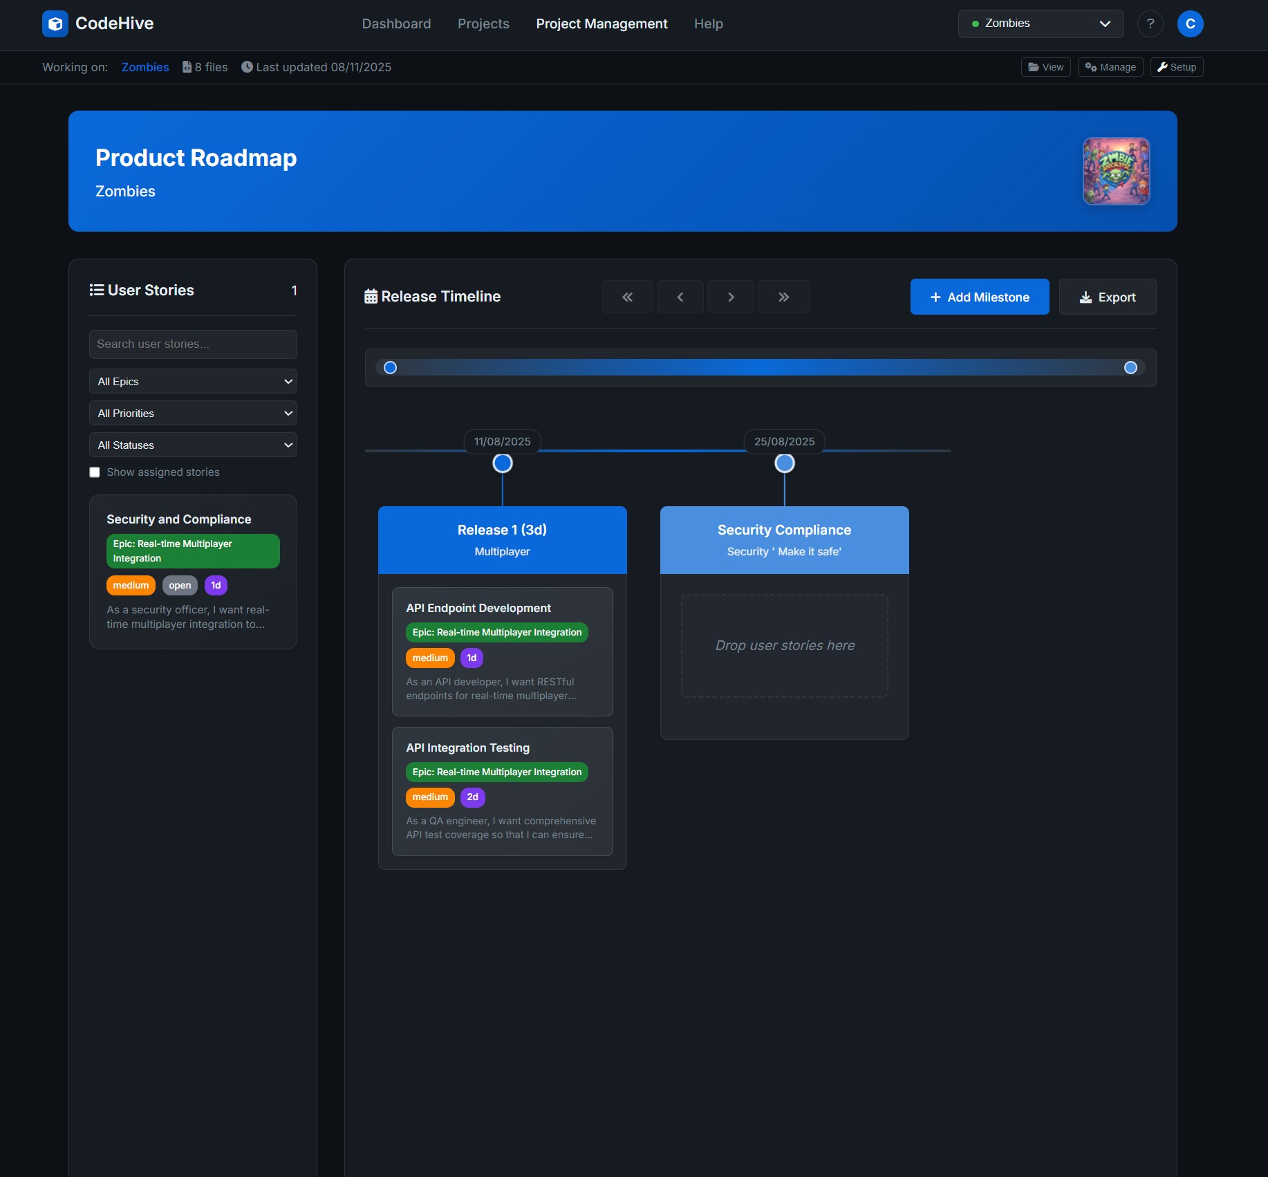Click the View folder icon

1035,67
